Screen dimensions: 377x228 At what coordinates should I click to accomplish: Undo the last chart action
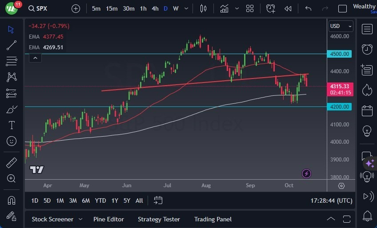308,8
